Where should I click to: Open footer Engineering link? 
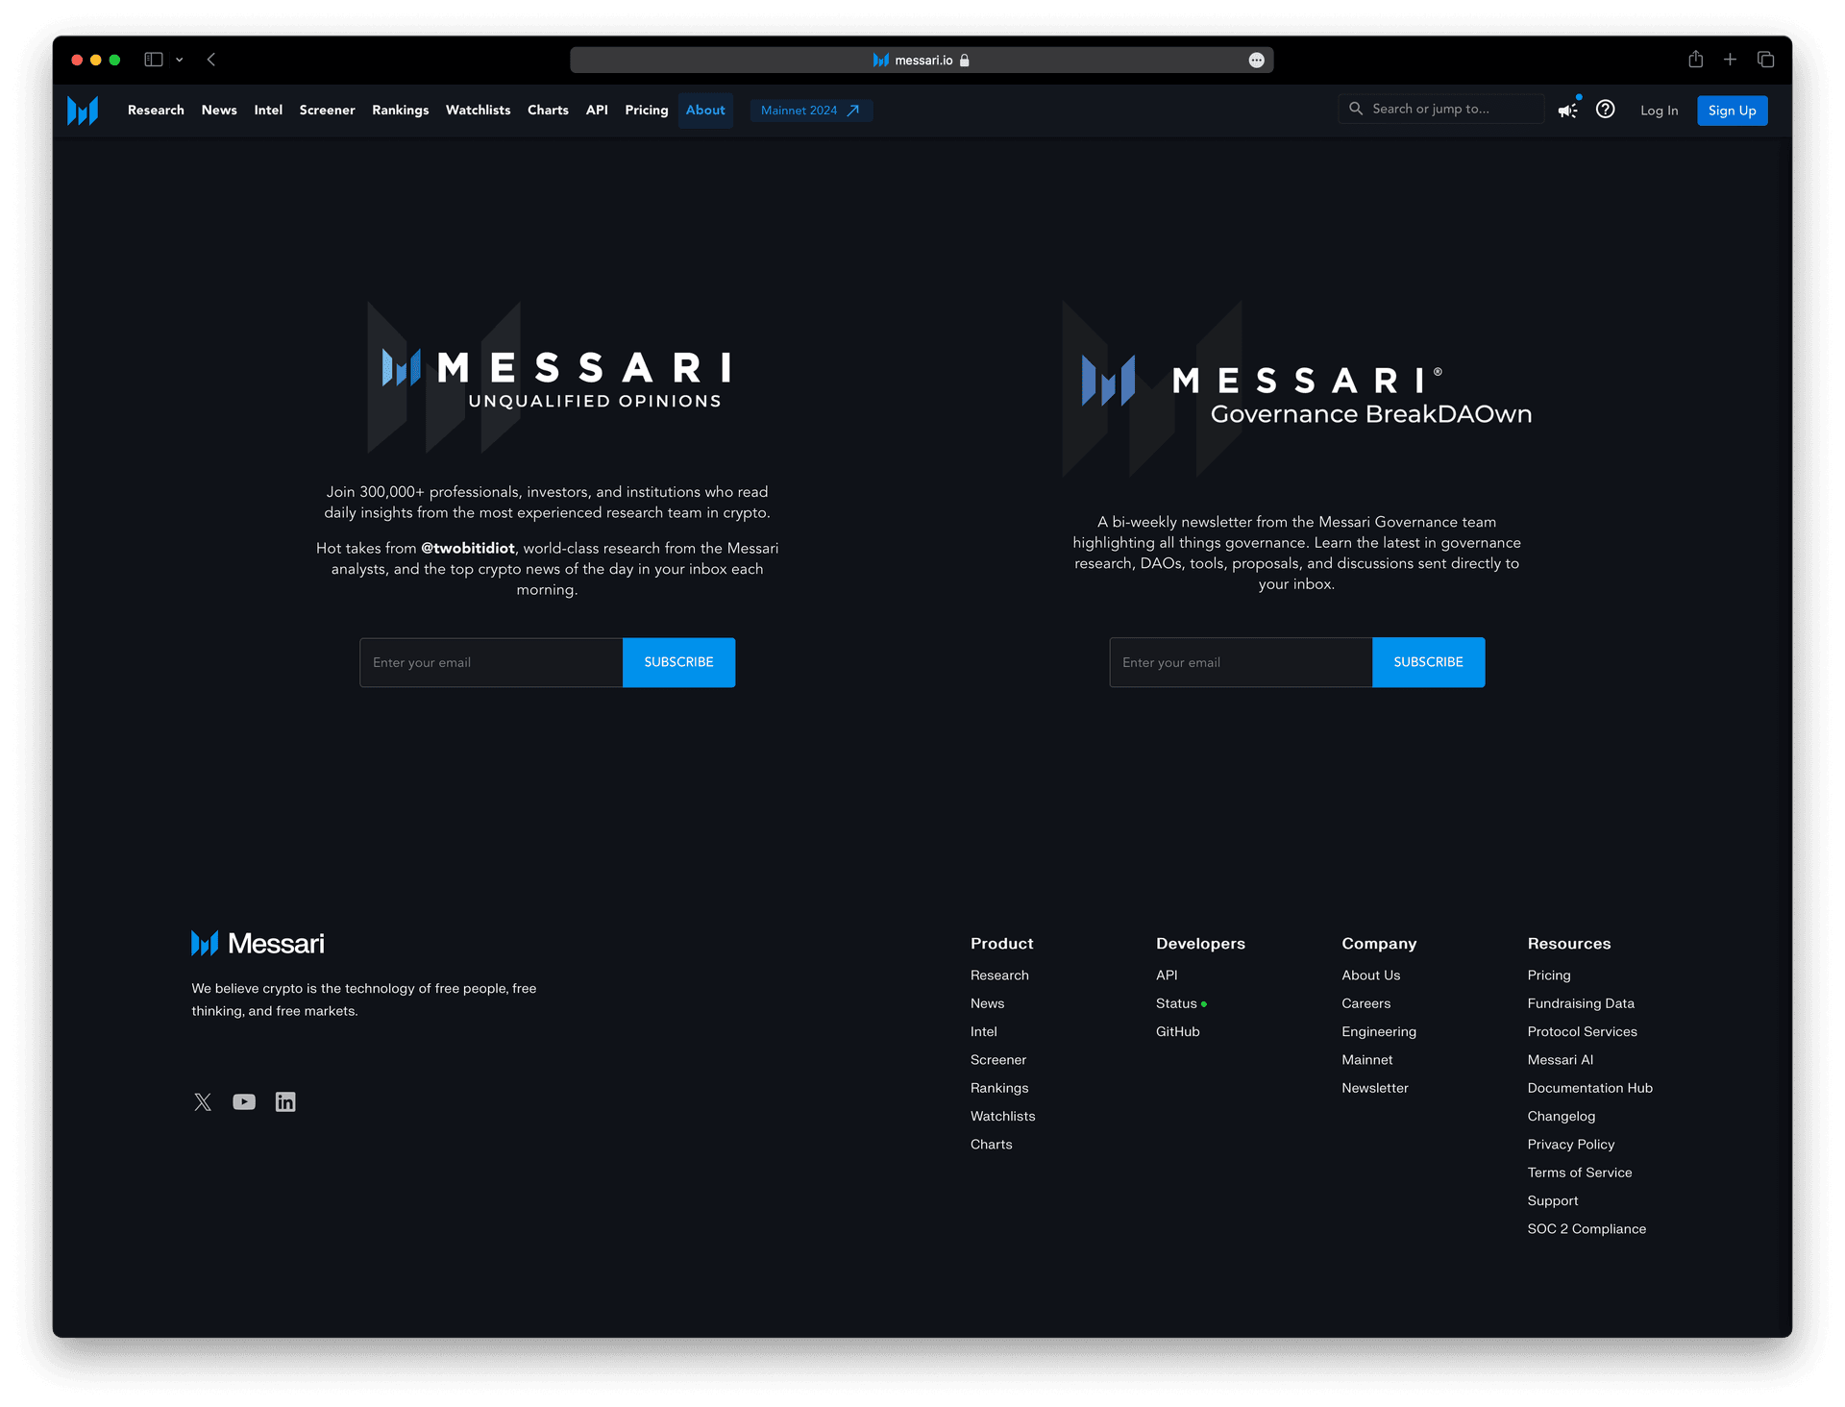tap(1379, 1031)
